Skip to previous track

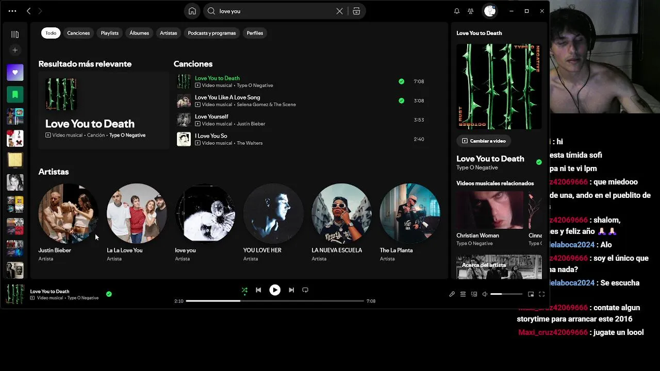point(258,290)
